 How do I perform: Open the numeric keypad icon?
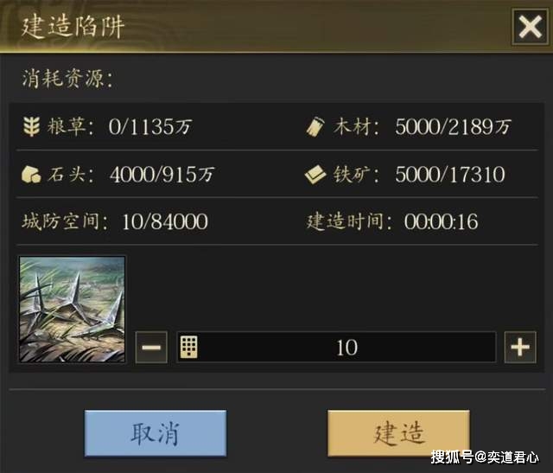tap(189, 347)
